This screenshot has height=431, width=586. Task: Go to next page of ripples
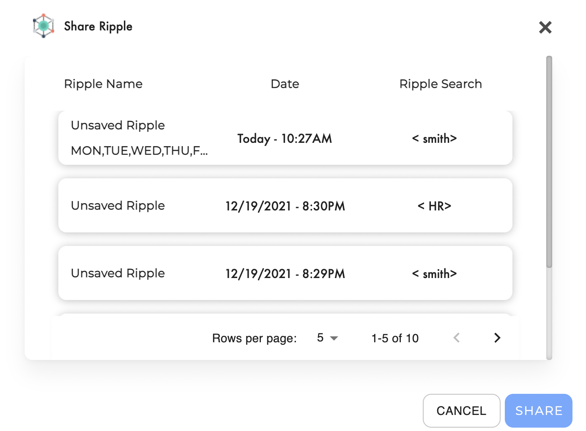coord(497,338)
